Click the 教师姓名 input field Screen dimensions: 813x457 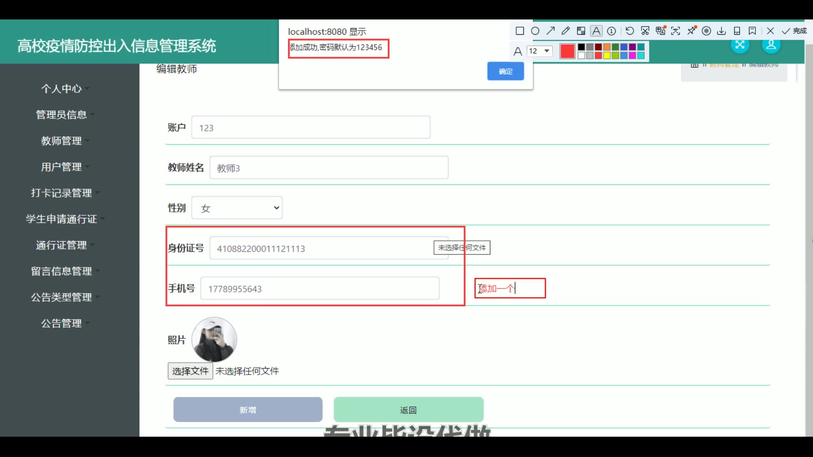click(x=329, y=168)
